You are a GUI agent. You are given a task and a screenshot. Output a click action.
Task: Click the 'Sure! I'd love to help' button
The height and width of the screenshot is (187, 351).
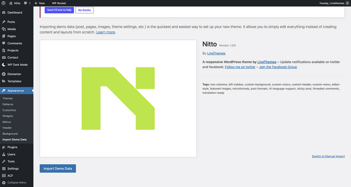59,10
